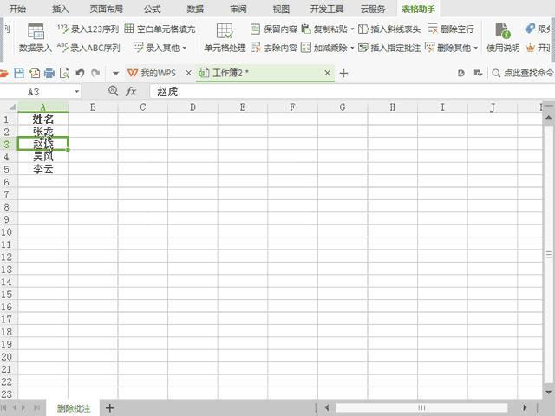Screen dimensions: 555x416
Task: Open the 数据录入 data entry tool
Action: [x=36, y=38]
